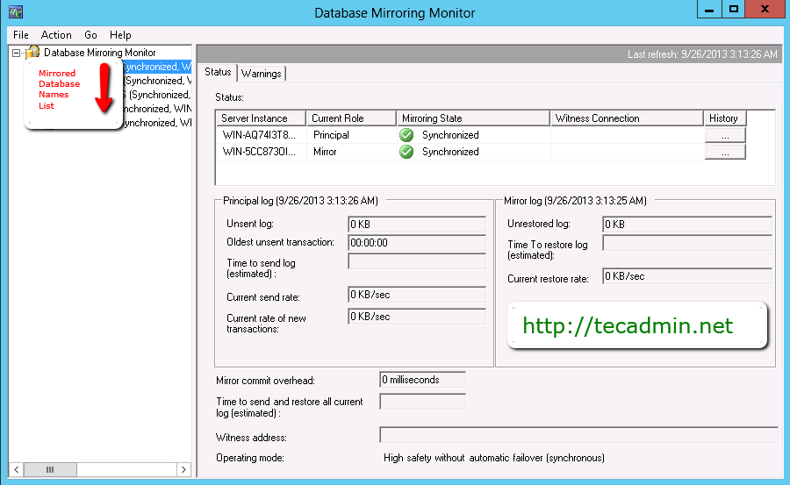Select the Database Mirroring Monitor tree label
This screenshot has width=790, height=485.
tap(100, 53)
